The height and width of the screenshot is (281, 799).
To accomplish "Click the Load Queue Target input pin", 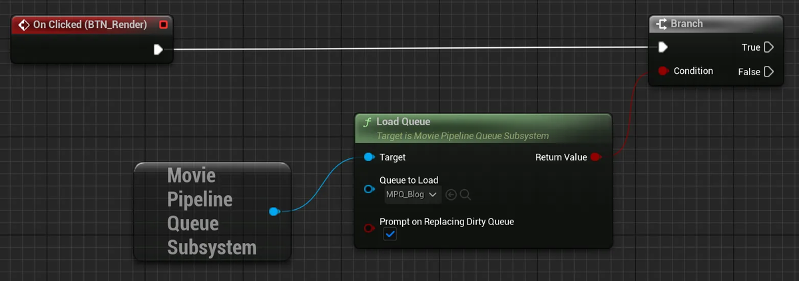I will [x=370, y=157].
